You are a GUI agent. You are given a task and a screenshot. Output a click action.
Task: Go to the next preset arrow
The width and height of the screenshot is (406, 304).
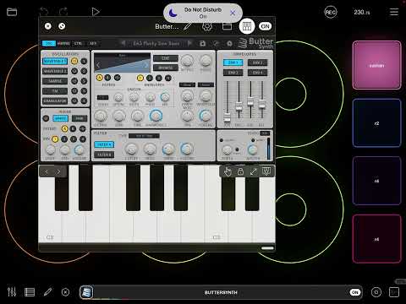pyautogui.click(x=189, y=43)
